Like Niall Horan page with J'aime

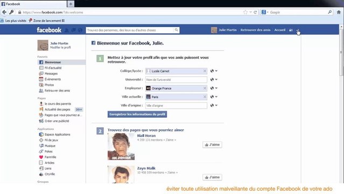point(212,144)
